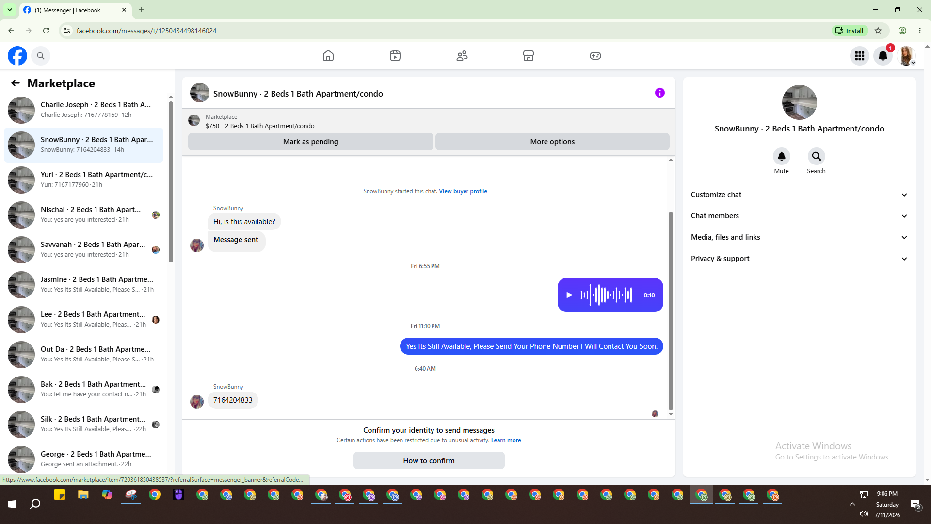Screen dimensions: 931x524
Task: Click the How to confirm button
Action: click(x=429, y=460)
